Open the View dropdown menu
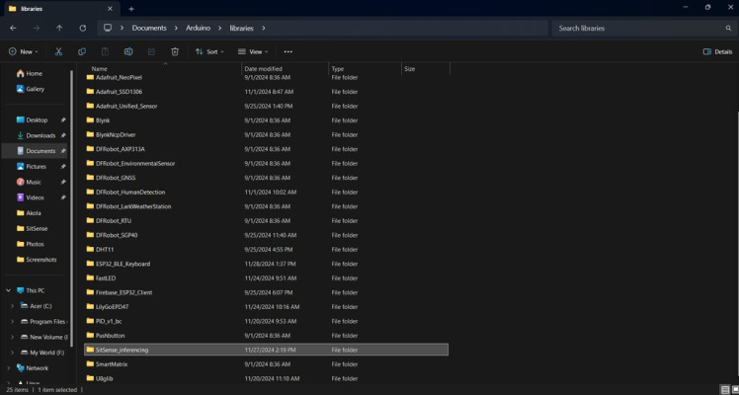The width and height of the screenshot is (739, 395). (254, 51)
